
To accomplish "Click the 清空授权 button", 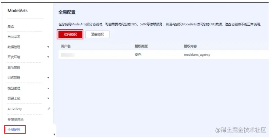I will click(97, 34).
